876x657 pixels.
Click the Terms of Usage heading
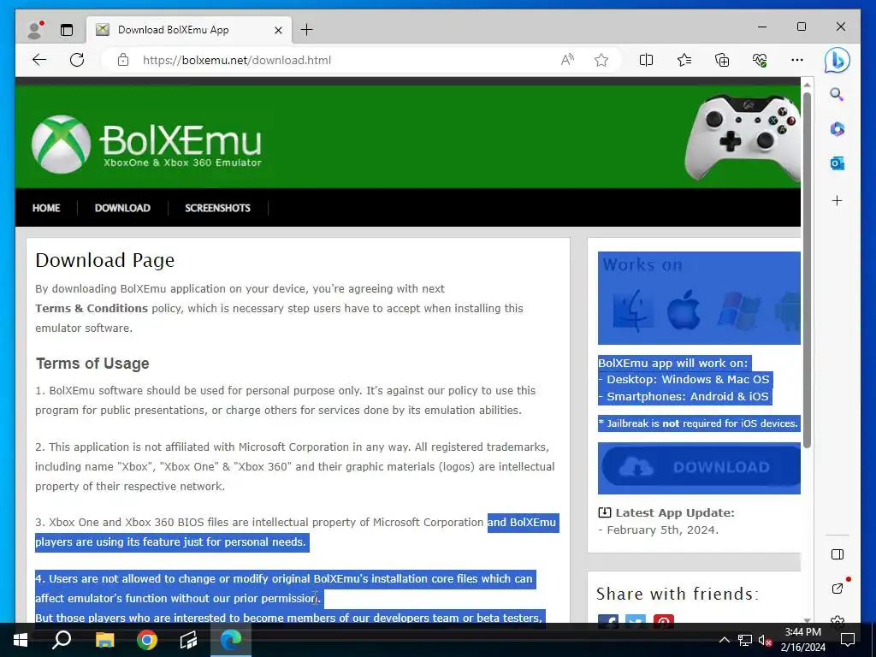coord(92,363)
